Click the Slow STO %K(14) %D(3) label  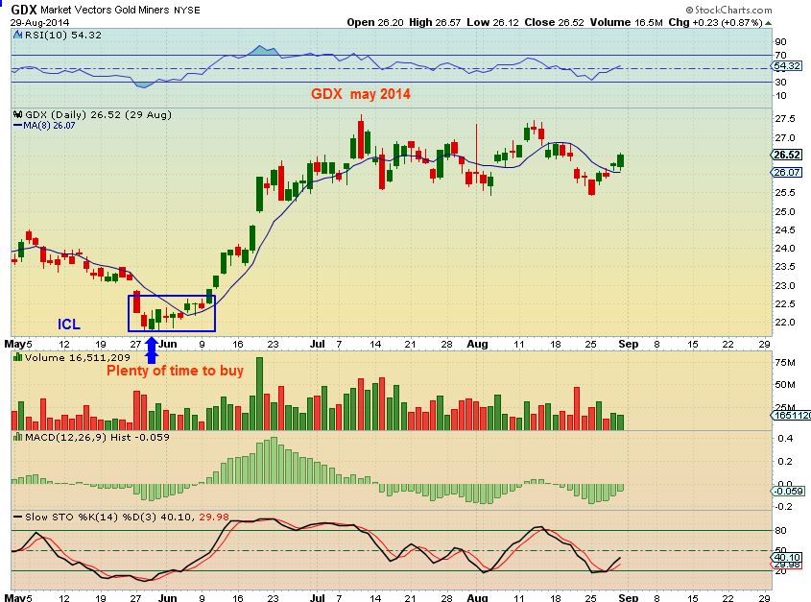(x=90, y=517)
